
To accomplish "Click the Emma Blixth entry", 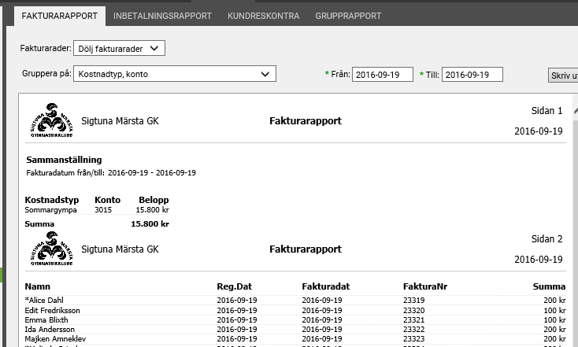I will pos(48,319).
